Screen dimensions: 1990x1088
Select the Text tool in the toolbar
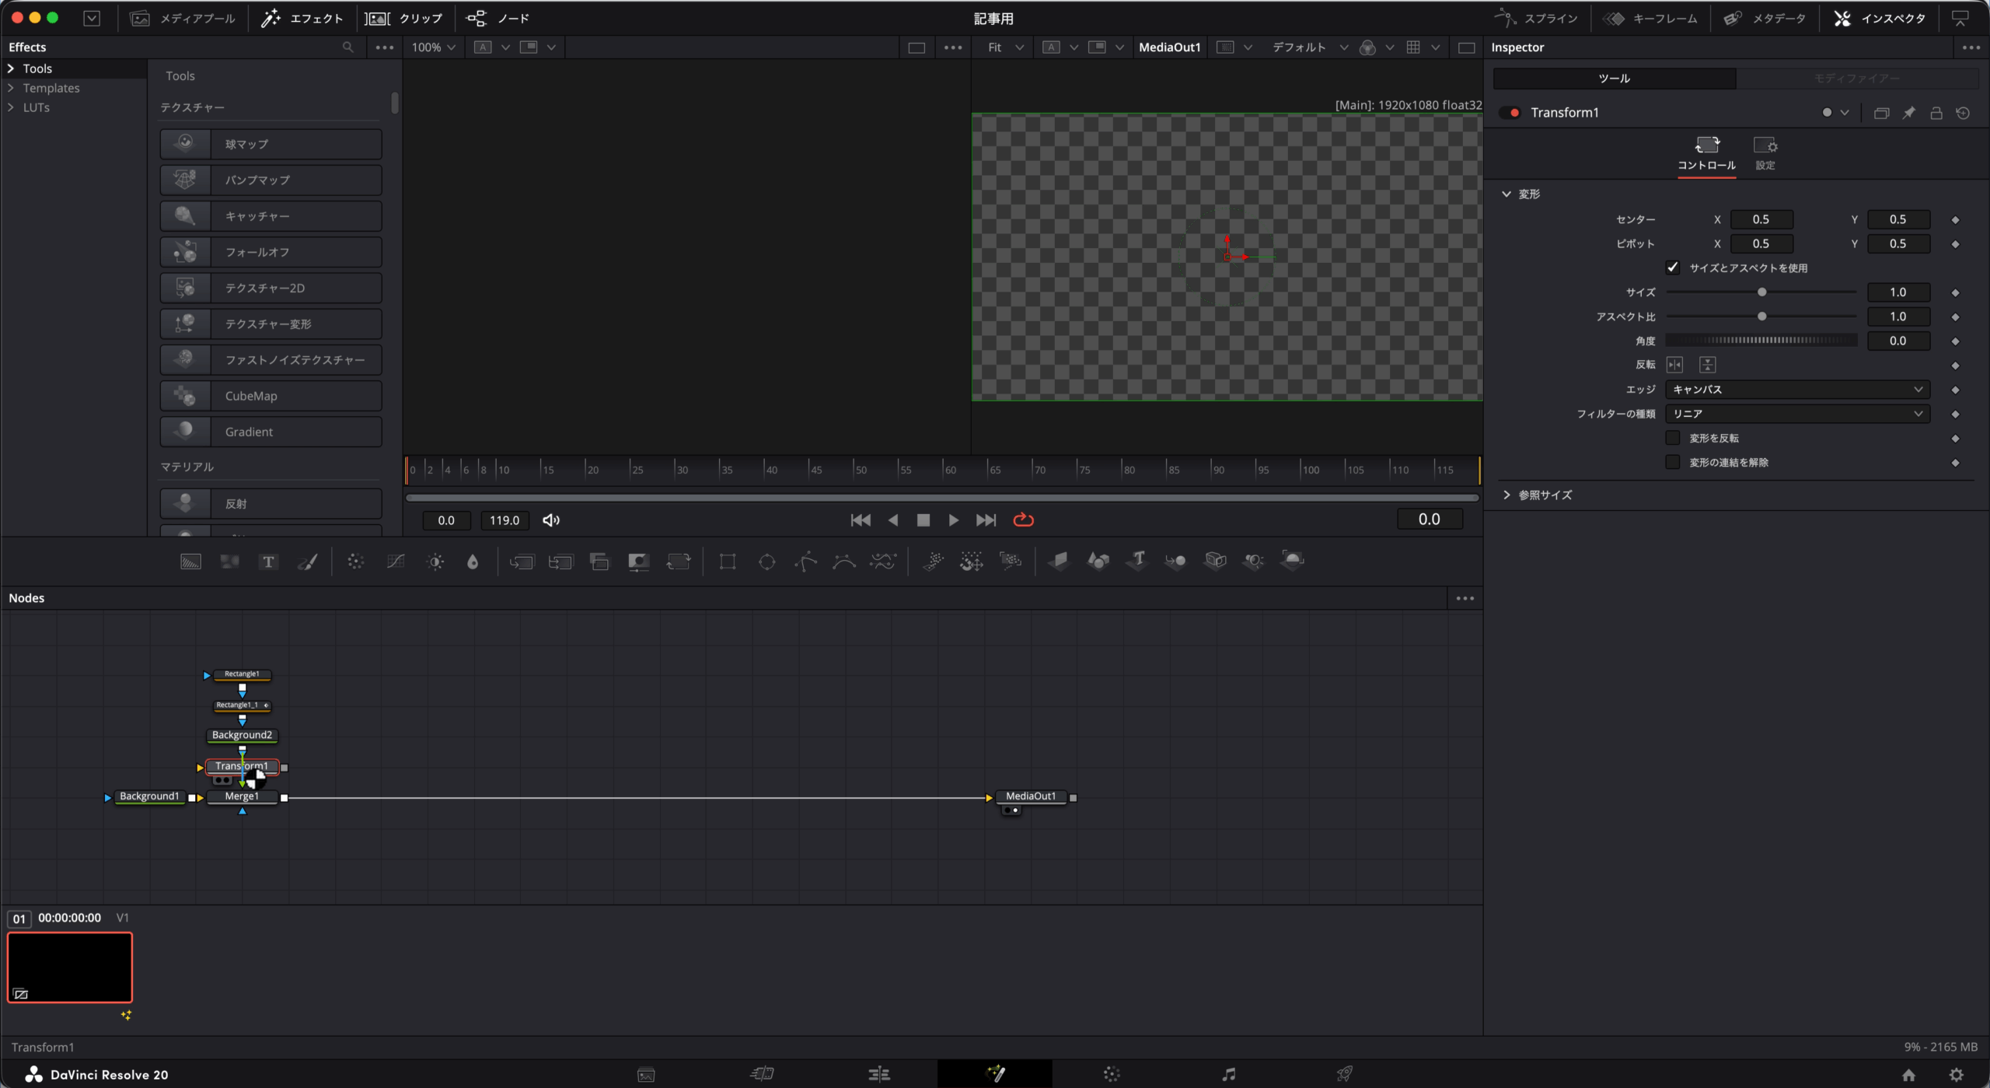click(268, 561)
